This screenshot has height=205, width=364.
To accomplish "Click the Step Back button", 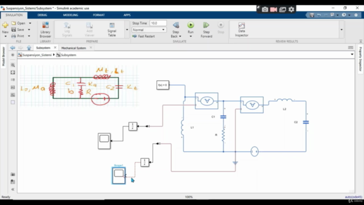I will 176,25.
